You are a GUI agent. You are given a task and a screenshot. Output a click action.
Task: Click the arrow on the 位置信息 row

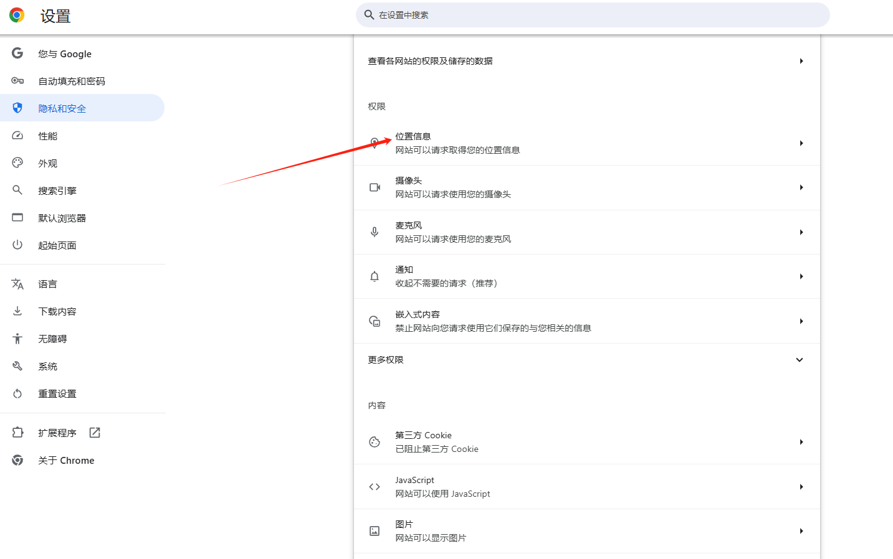point(801,143)
